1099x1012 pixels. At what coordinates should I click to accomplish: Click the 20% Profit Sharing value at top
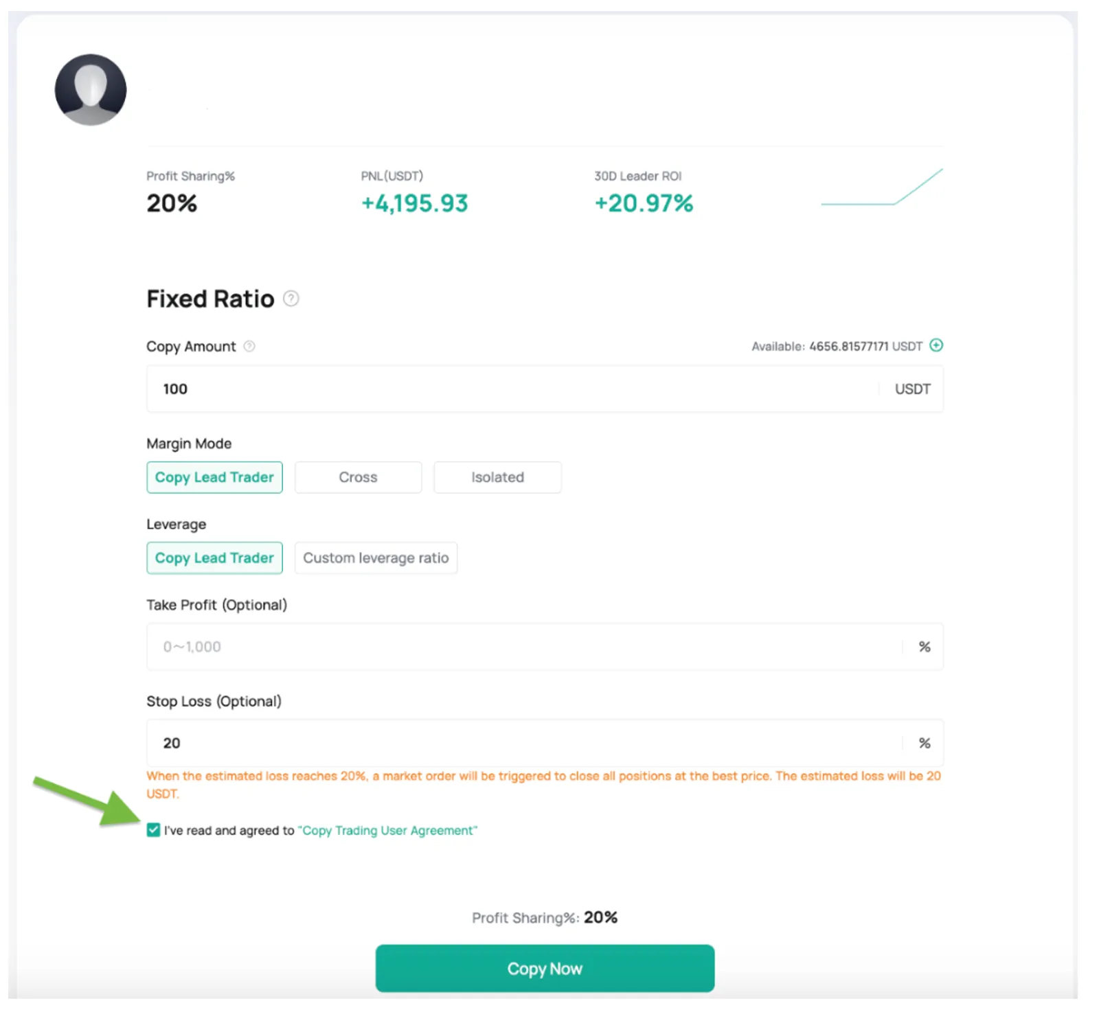pos(172,203)
